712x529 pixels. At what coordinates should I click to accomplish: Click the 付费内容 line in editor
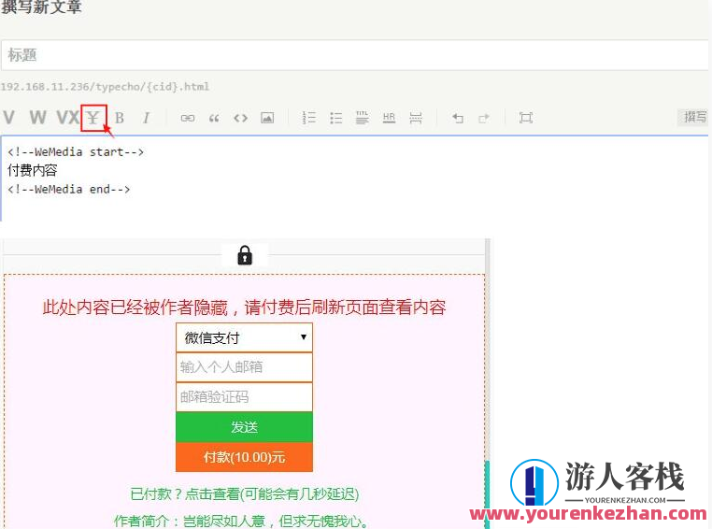[33, 170]
